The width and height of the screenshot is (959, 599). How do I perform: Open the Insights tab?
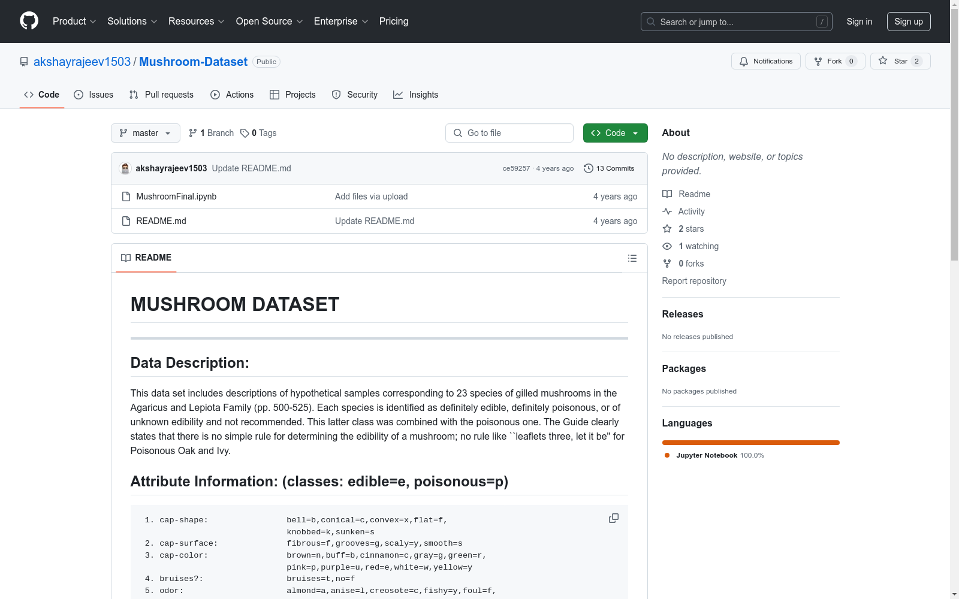point(415,95)
